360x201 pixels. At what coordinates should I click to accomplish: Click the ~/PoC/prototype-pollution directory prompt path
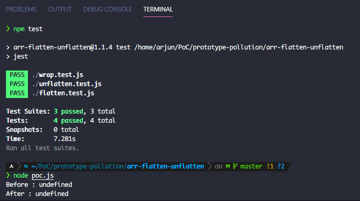pyautogui.click(x=79, y=166)
